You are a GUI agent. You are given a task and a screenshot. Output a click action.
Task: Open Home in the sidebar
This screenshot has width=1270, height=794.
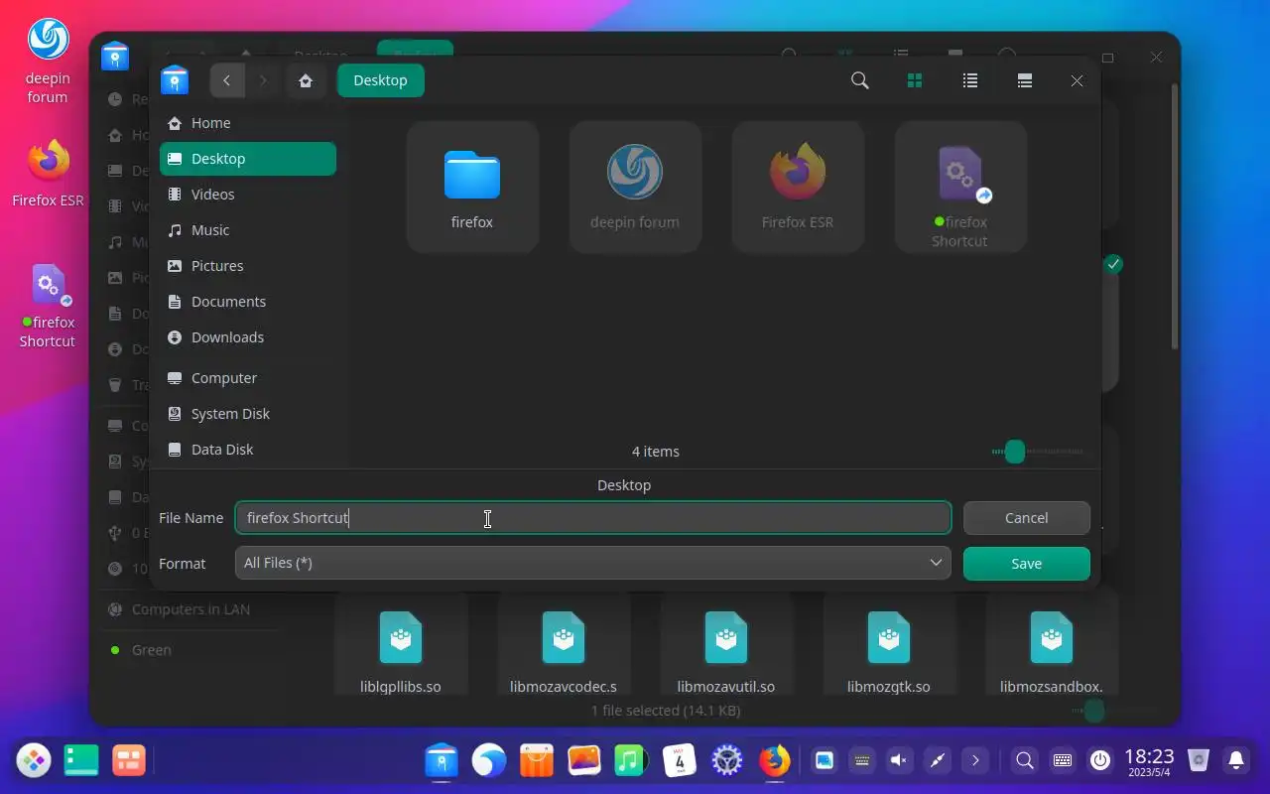click(248, 123)
